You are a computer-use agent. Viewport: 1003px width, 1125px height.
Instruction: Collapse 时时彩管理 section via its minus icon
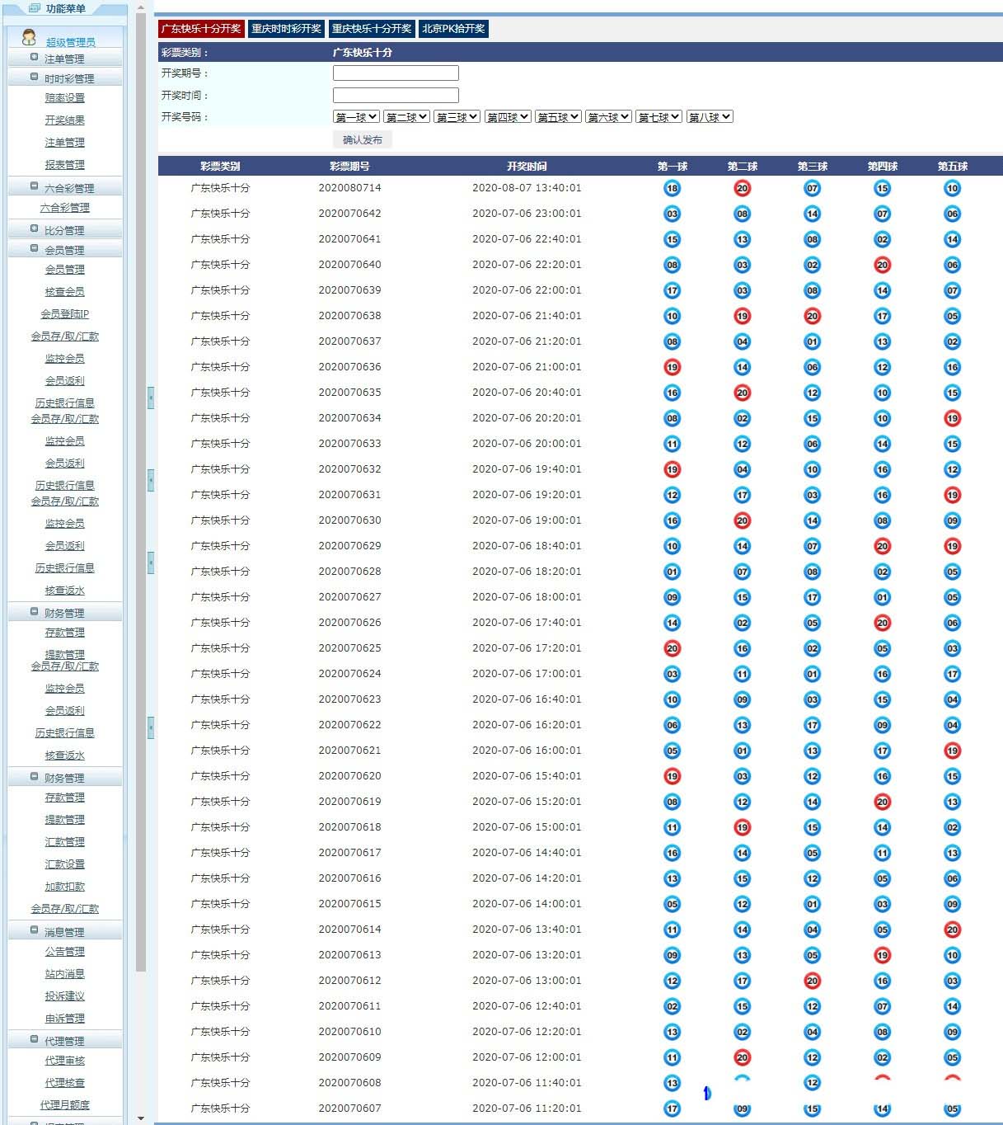(34, 78)
